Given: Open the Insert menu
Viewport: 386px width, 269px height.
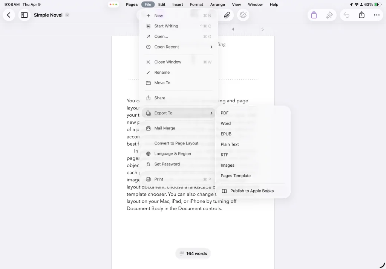Looking at the screenshot, I should pyautogui.click(x=178, y=5).
